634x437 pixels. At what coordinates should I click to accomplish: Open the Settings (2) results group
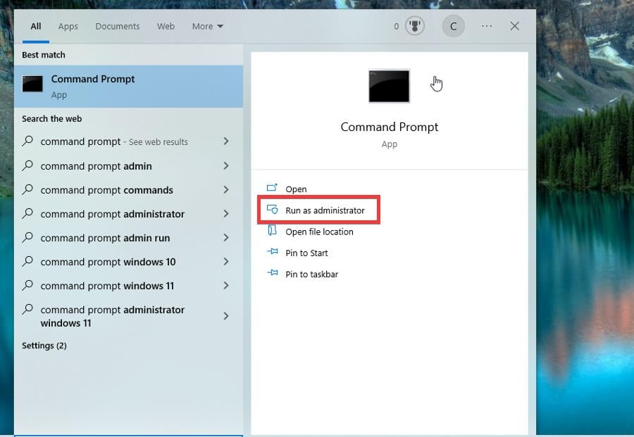[x=44, y=346]
